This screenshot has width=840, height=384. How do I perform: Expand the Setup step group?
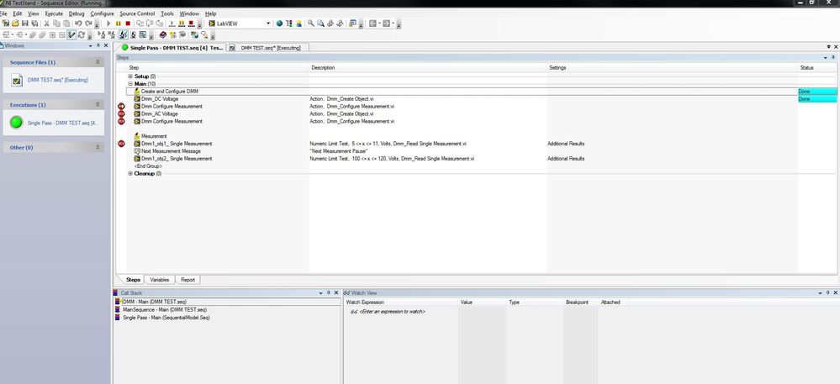pyautogui.click(x=130, y=76)
